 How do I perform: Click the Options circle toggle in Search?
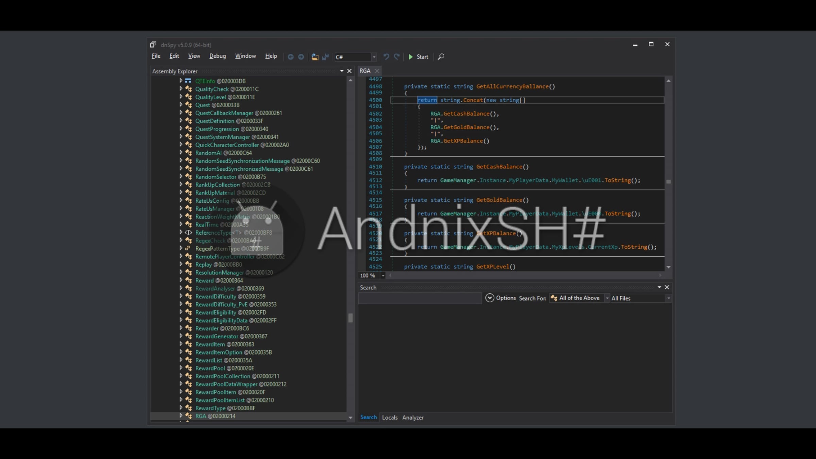(490, 298)
